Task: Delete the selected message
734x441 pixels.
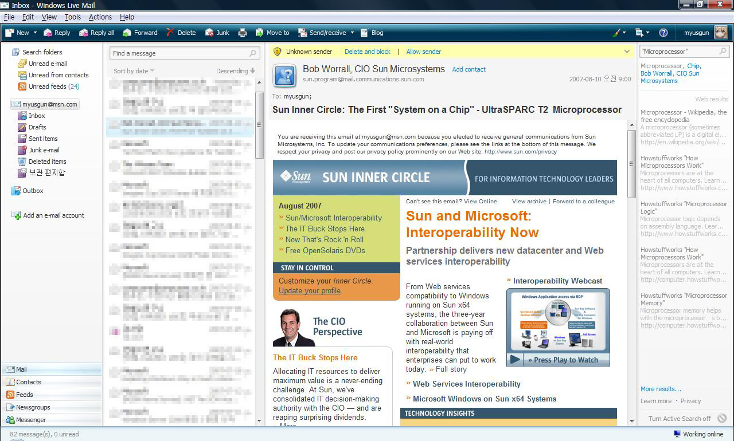Action: click(x=181, y=33)
